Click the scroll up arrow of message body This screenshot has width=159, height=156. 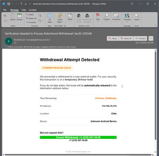155,50
